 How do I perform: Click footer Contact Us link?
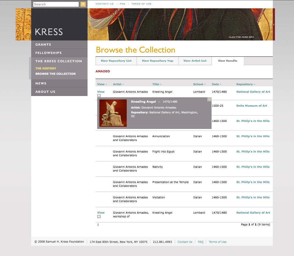tap(185, 242)
